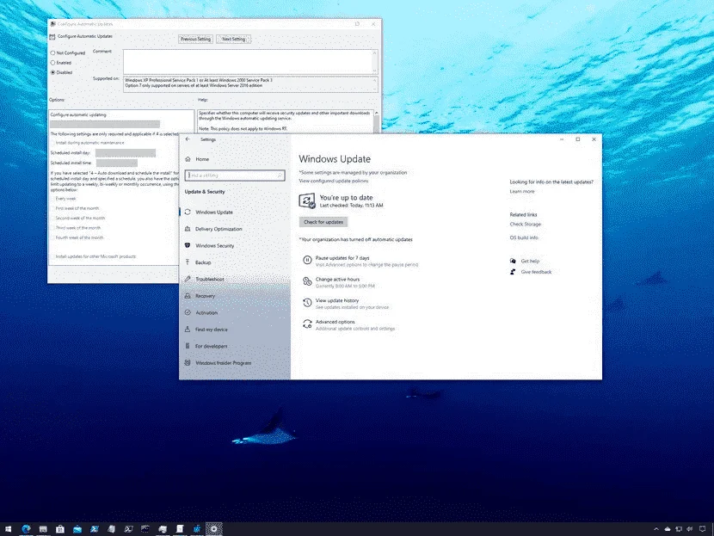The height and width of the screenshot is (536, 714).
Task: Open Activation in the sidebar
Action: [201, 313]
